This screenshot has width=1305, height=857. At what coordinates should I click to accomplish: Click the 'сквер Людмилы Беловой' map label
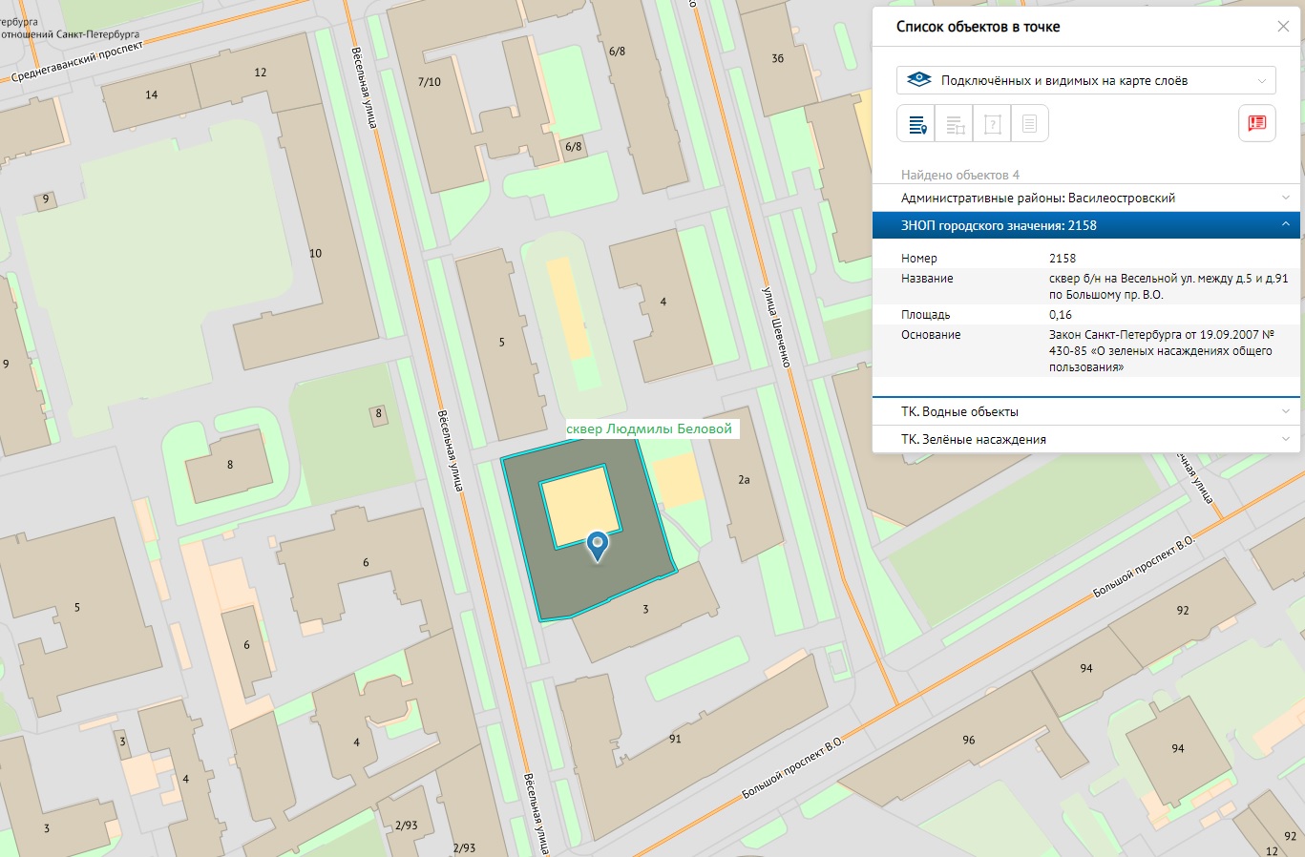click(650, 428)
